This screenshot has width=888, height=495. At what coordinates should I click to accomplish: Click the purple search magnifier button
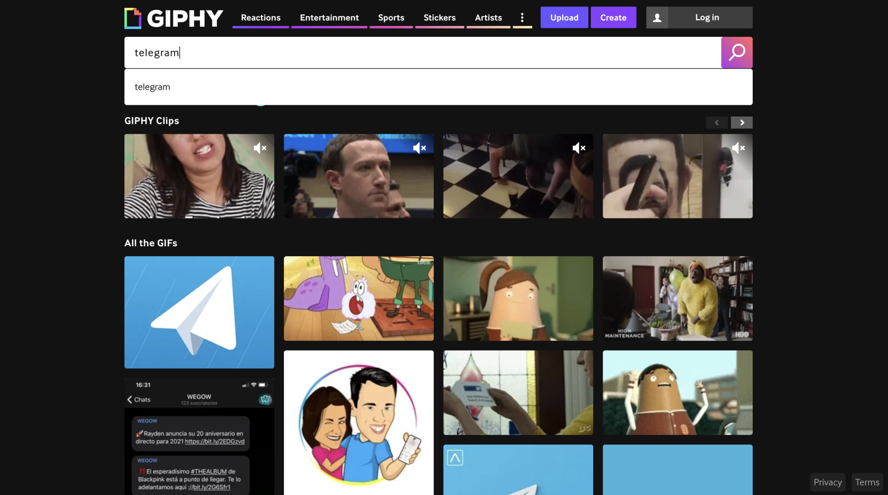point(737,52)
